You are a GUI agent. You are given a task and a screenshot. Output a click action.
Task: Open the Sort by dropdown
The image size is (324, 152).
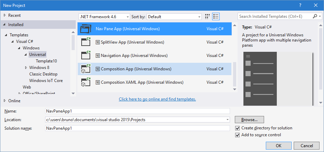[174, 16]
